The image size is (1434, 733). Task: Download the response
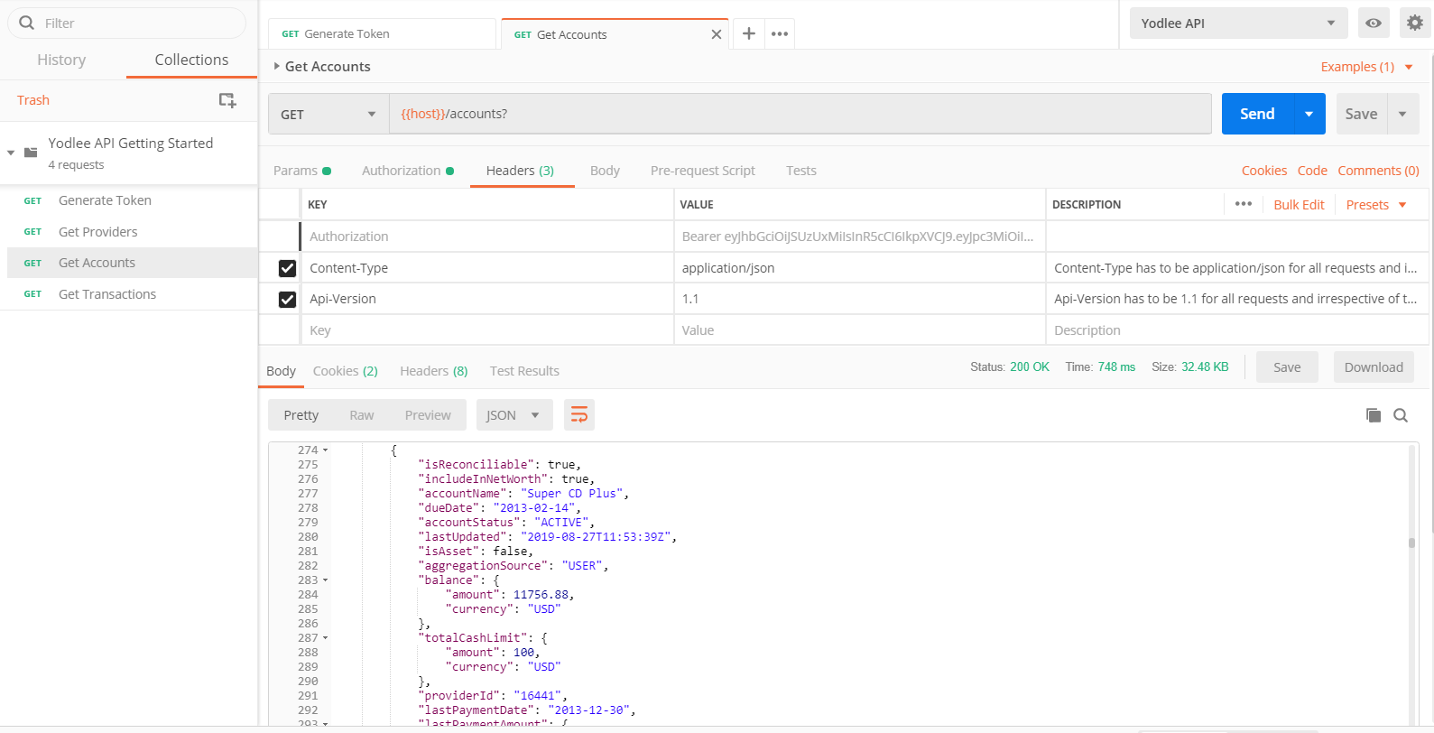point(1374,367)
